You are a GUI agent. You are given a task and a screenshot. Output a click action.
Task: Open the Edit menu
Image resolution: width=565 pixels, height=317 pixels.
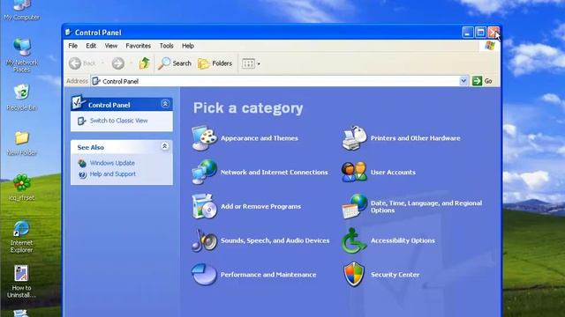click(x=91, y=46)
